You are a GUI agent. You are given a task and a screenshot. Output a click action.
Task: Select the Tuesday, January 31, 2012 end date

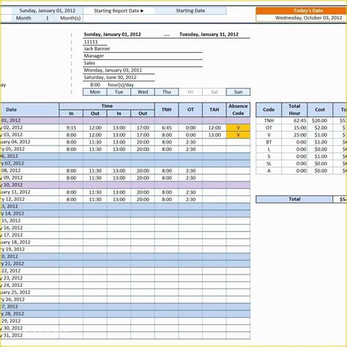point(209,34)
